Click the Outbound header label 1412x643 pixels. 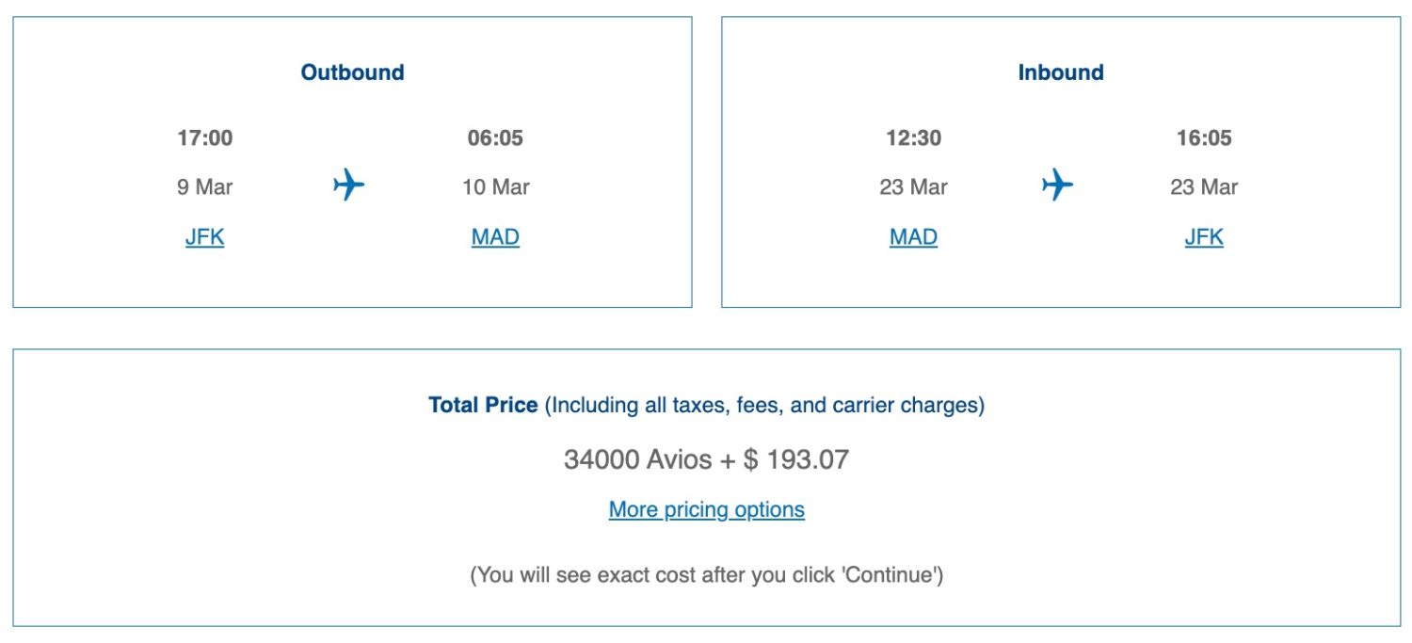coord(352,72)
